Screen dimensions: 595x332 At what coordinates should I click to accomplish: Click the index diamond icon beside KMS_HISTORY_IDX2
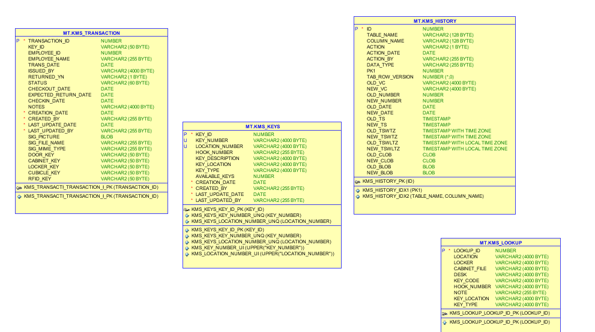point(357,197)
